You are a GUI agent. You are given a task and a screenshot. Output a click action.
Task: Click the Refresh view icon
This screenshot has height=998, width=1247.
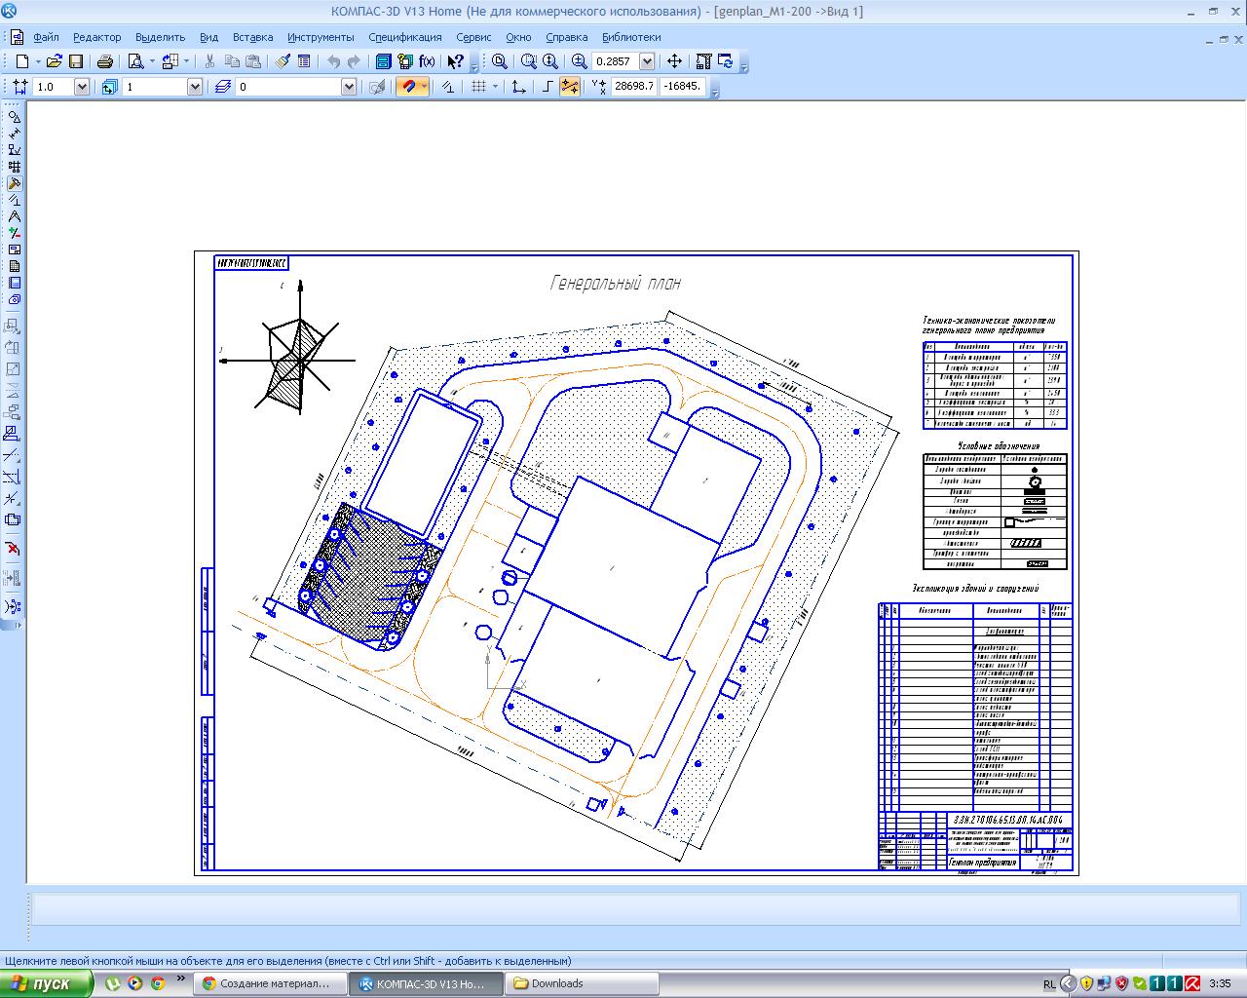726,61
